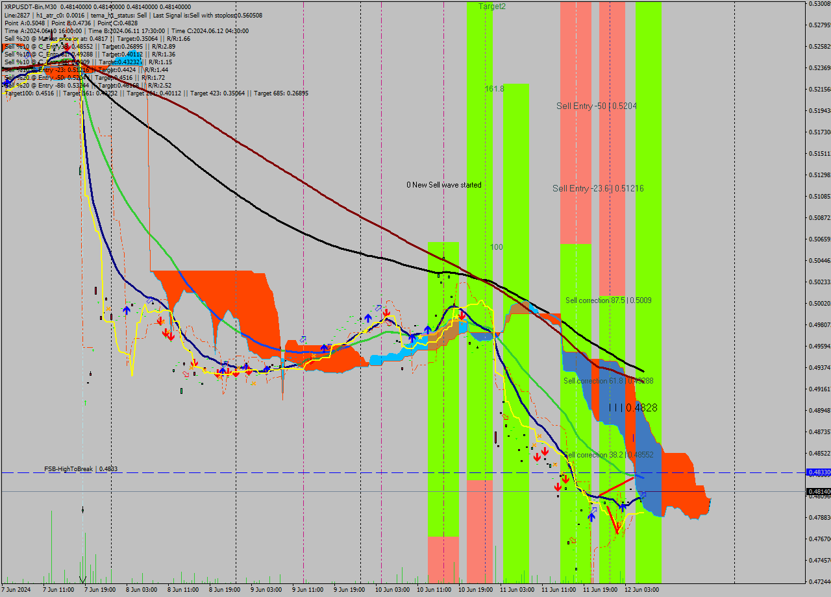The height and width of the screenshot is (597, 831).
Task: Select the 'Target100: 0.4516' targets summary line
Action: pyautogui.click(x=156, y=93)
